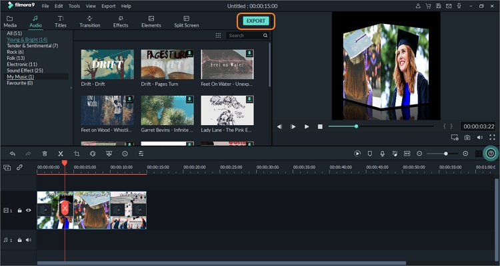This screenshot has height=266, width=500.
Task: Play the preview video
Action: point(307,126)
